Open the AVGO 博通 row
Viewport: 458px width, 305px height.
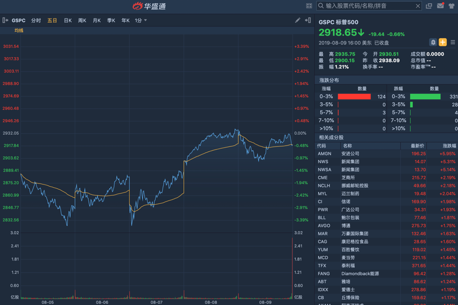pos(386,226)
